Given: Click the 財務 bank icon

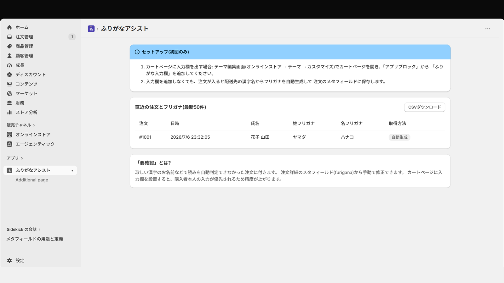Looking at the screenshot, I should click(9, 103).
